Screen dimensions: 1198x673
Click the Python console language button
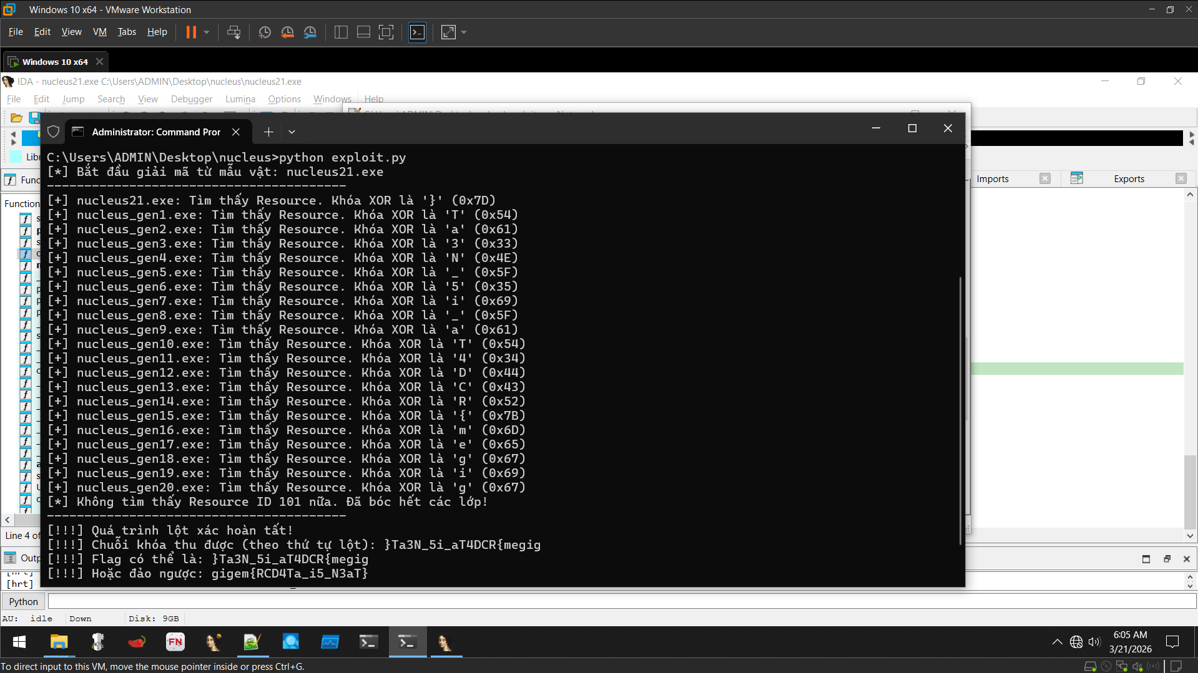[24, 601]
